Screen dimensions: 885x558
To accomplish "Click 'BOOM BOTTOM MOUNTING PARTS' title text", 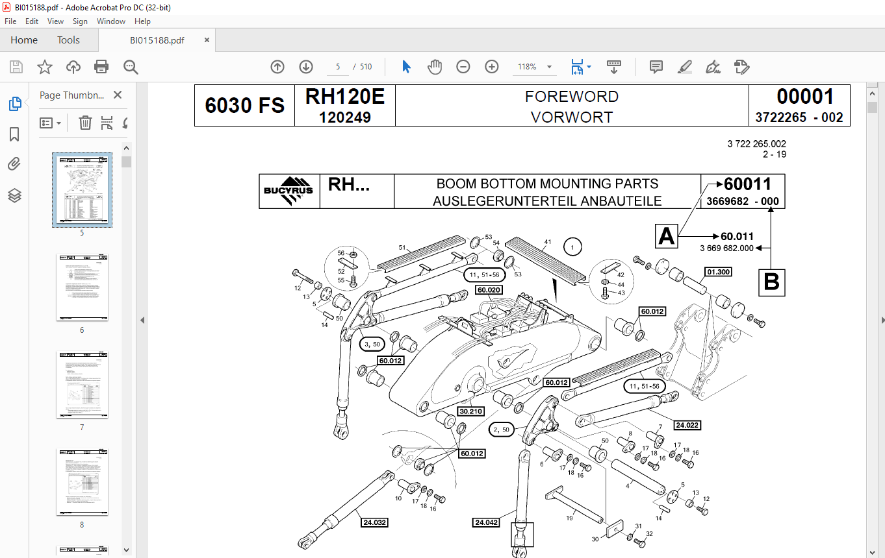I will pos(548,184).
